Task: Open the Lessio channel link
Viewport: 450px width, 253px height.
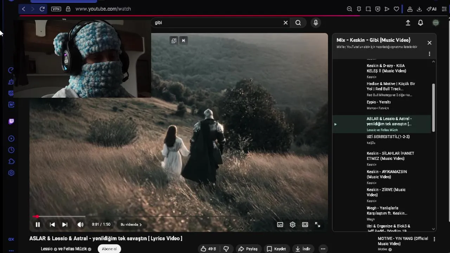Action: tap(46, 249)
